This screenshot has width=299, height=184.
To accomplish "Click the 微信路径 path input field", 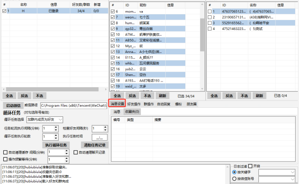I will coord(74,105).
